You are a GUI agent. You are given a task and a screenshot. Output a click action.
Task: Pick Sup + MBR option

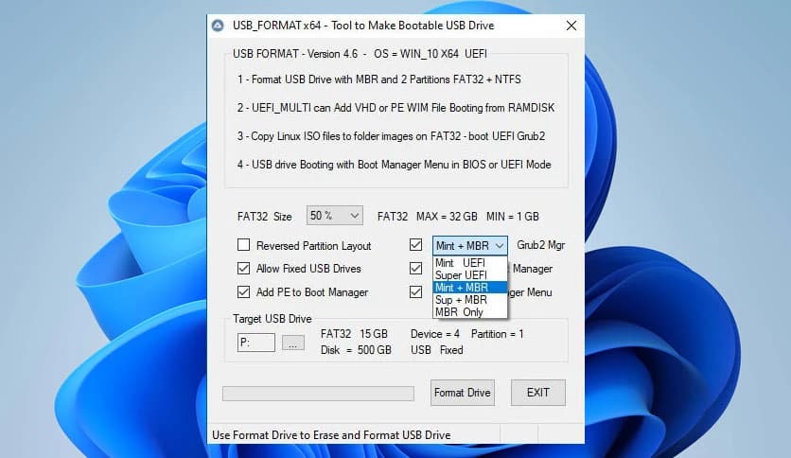[x=470, y=300]
